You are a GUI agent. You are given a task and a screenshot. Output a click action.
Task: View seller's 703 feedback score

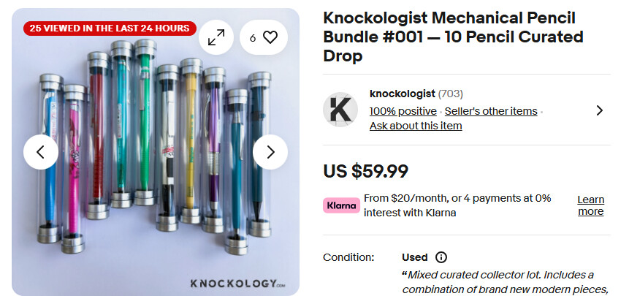[451, 94]
